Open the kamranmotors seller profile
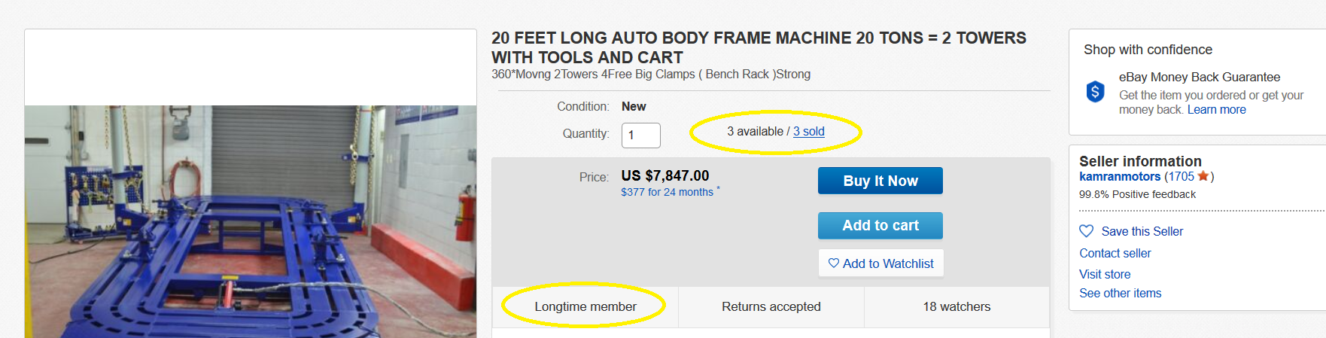The image size is (1326, 338). [1120, 176]
